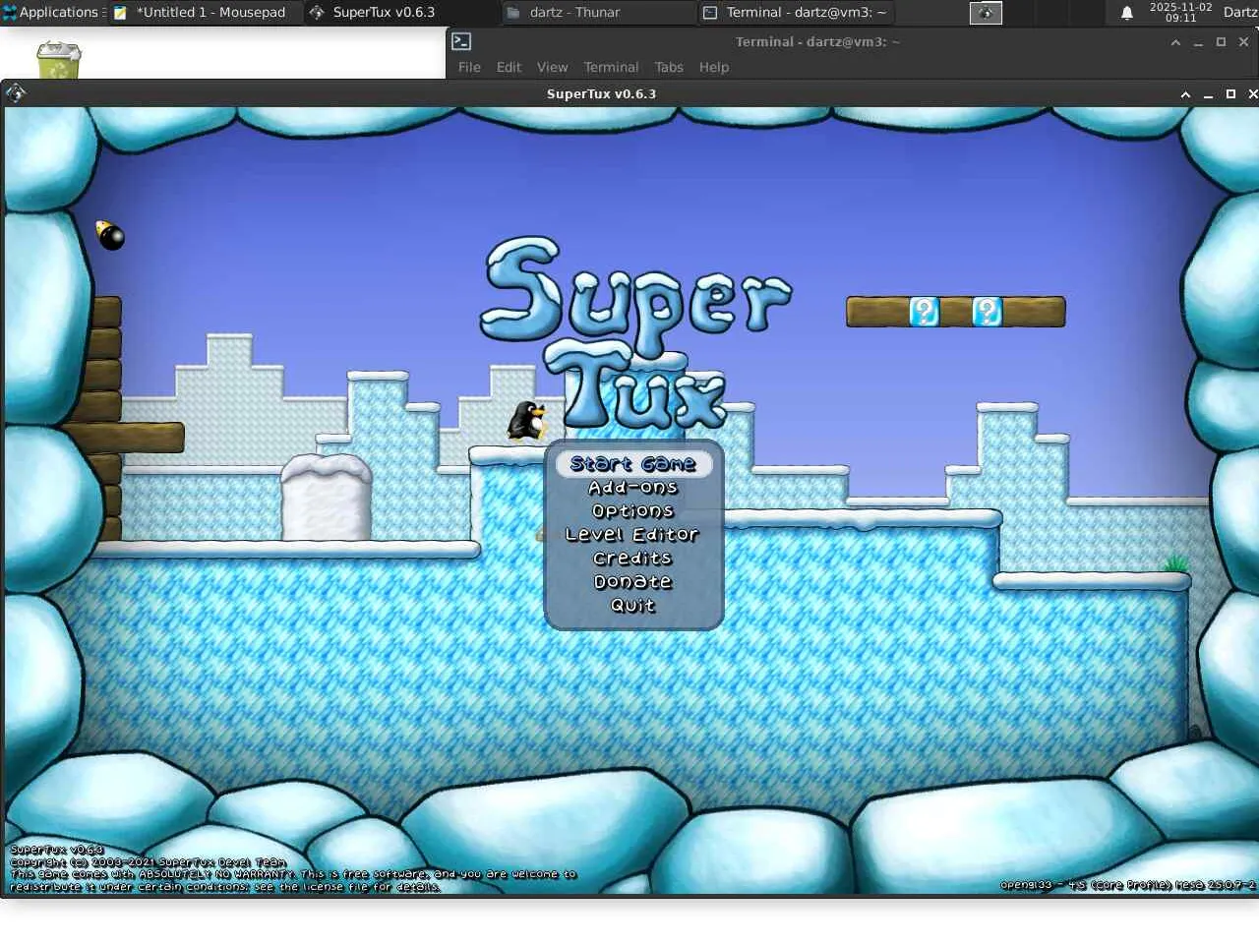The height and width of the screenshot is (944, 1259).
Task: Launch the Level Editor from the menu
Action: 632,535
